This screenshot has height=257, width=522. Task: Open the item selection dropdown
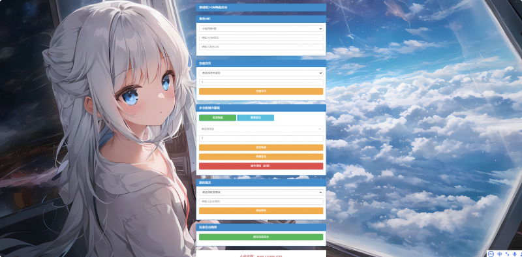(x=261, y=129)
